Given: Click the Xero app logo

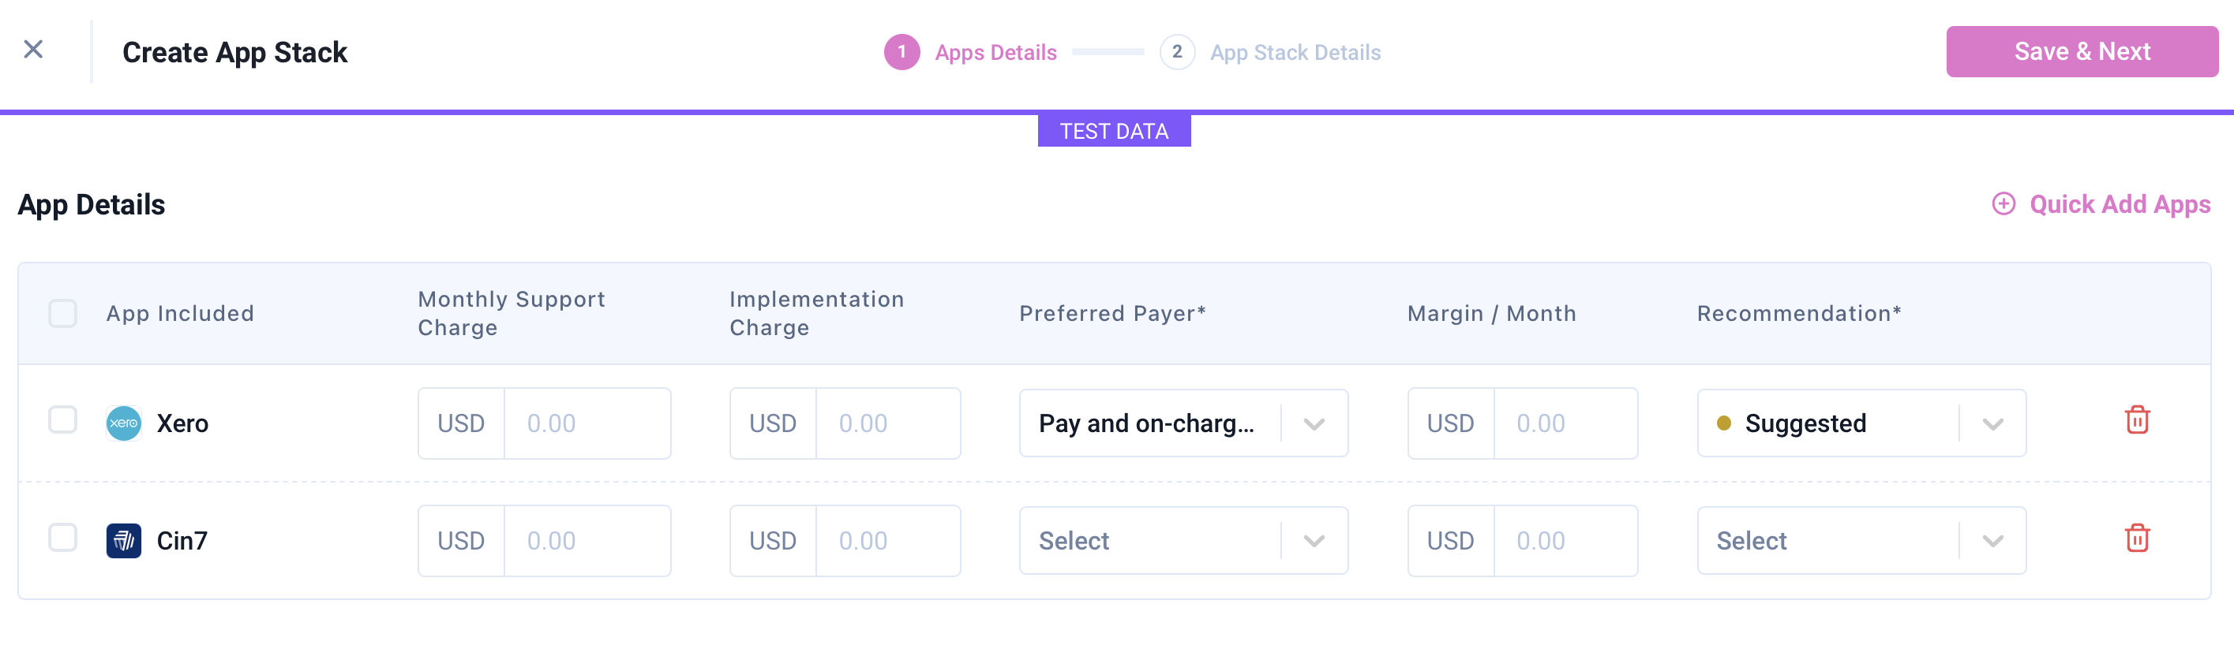Looking at the screenshot, I should tap(123, 423).
